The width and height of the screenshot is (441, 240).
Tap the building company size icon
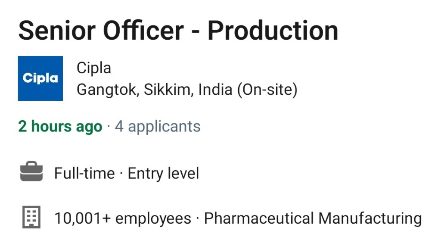(x=31, y=217)
